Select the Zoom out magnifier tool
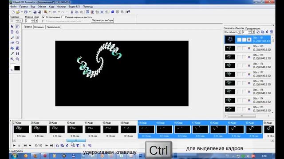This screenshot has height=159, width=284. coord(17,59)
